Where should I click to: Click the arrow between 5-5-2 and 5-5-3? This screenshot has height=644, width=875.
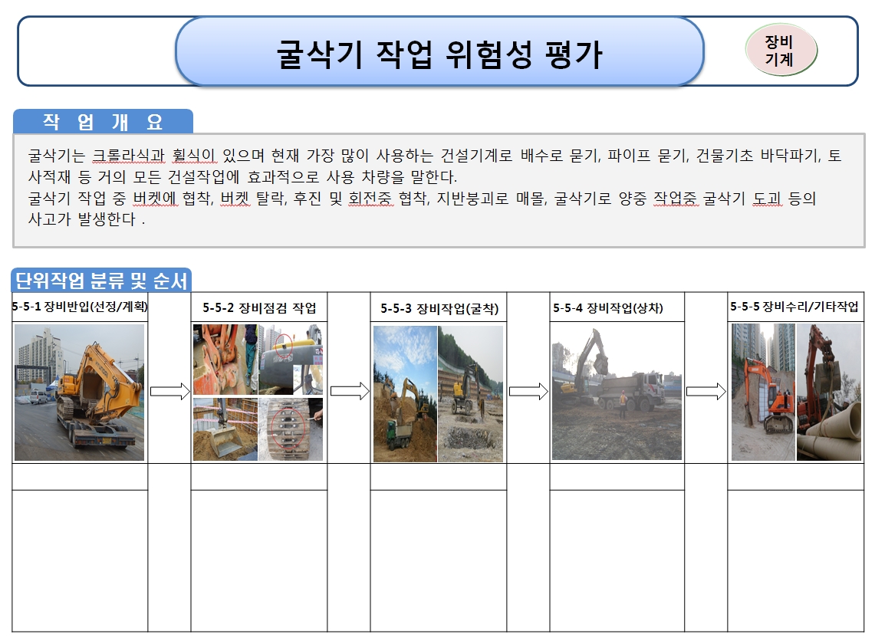[350, 391]
